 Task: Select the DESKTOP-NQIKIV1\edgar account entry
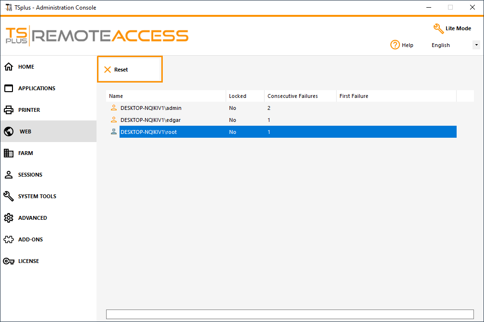point(153,120)
